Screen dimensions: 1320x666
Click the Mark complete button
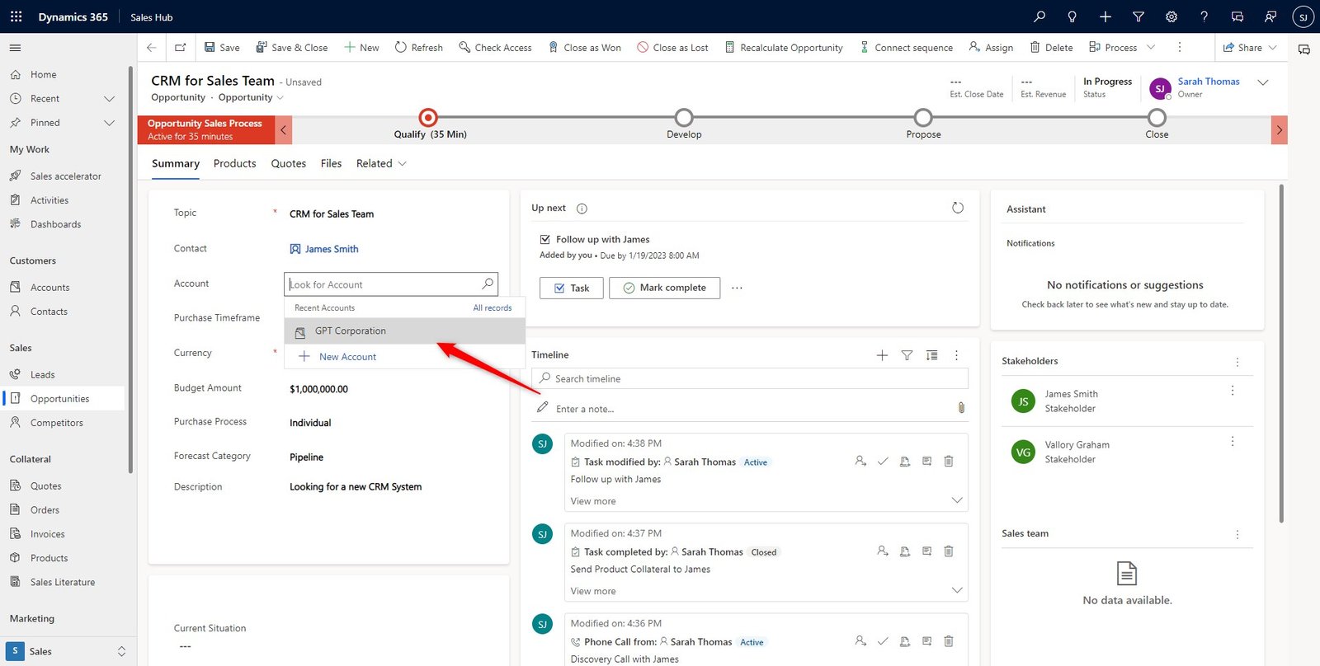point(664,288)
